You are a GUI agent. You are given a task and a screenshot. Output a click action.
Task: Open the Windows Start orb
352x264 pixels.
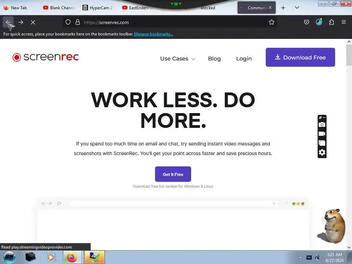pyautogui.click(x=9, y=257)
